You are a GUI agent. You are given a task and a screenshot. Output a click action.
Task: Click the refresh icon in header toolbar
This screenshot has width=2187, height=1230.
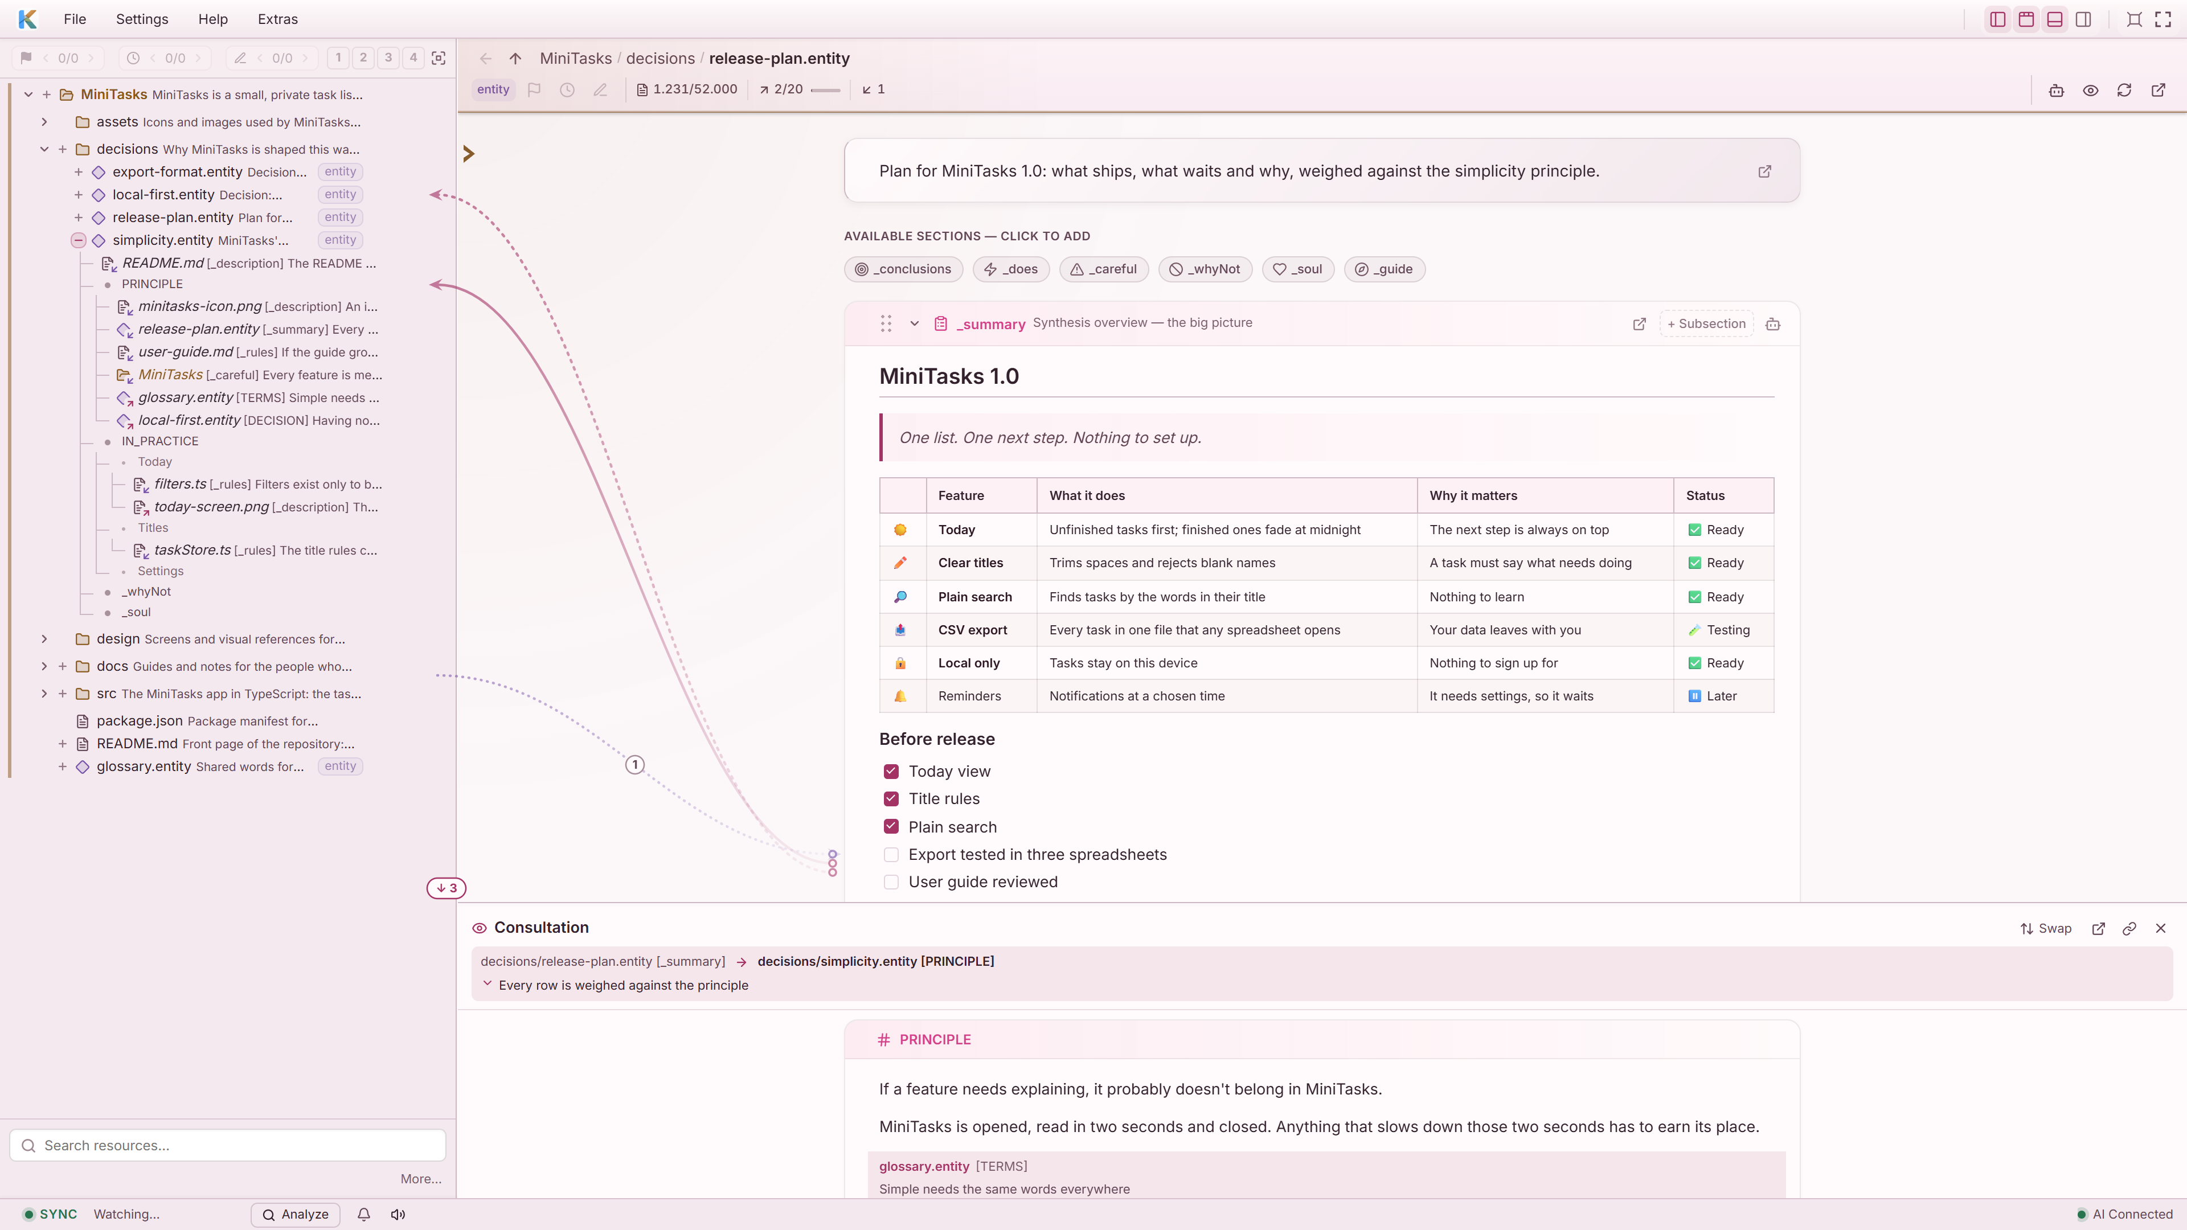pos(2124,90)
